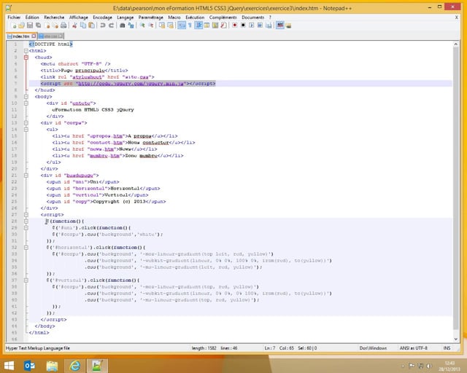Collapse the script fold marker on line 27
The width and height of the screenshot is (467, 373).
click(x=26, y=215)
